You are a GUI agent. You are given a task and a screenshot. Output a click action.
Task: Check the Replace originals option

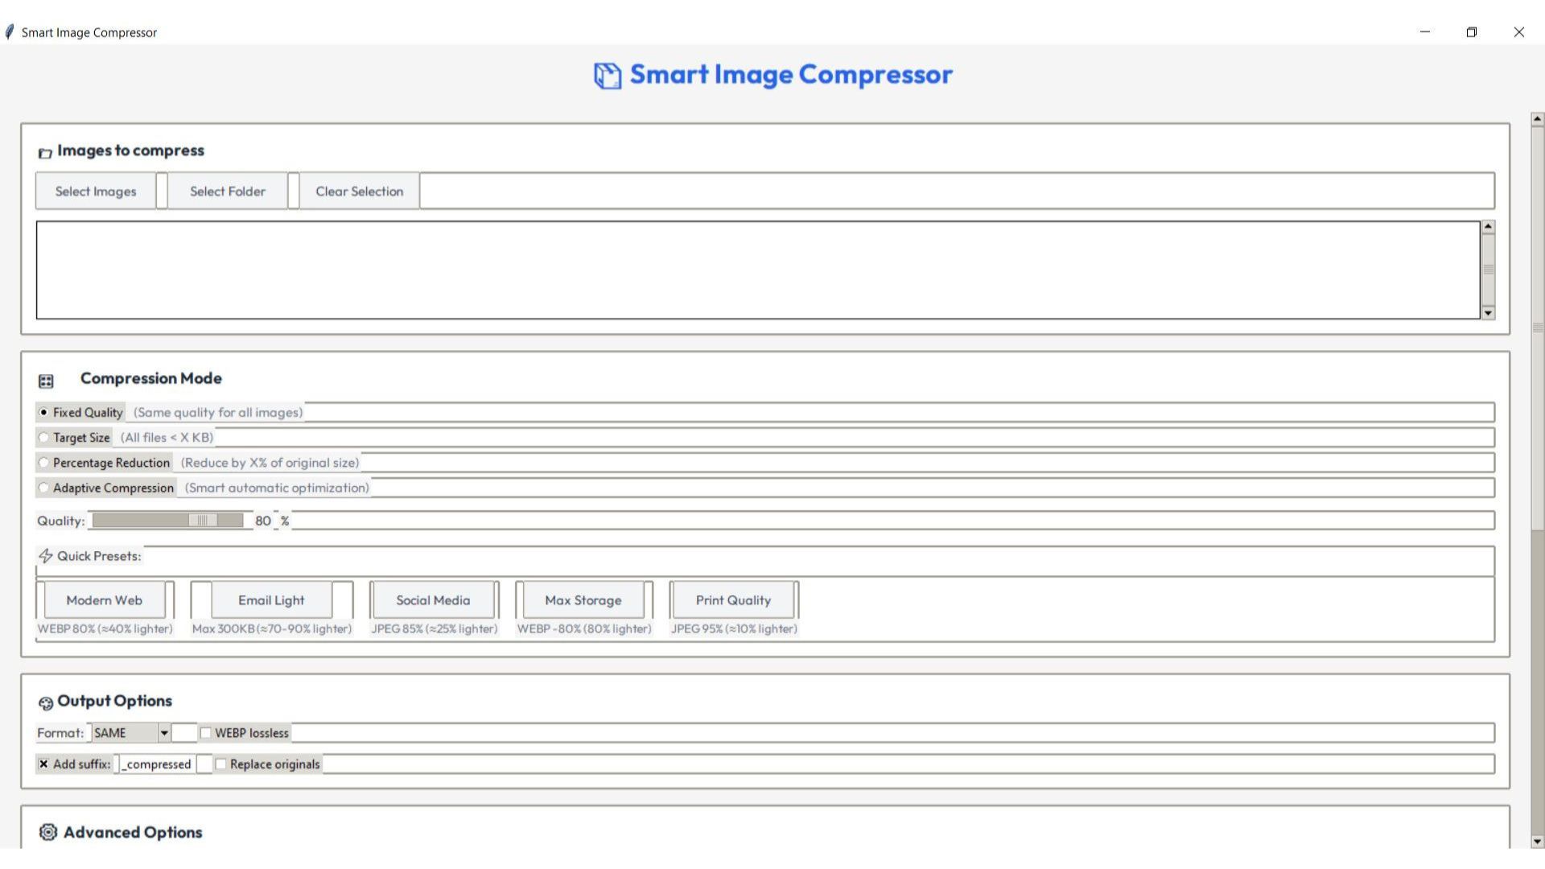(221, 764)
